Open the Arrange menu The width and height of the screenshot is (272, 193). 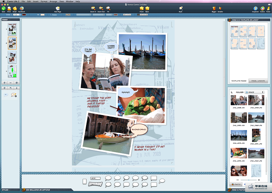point(53,1)
